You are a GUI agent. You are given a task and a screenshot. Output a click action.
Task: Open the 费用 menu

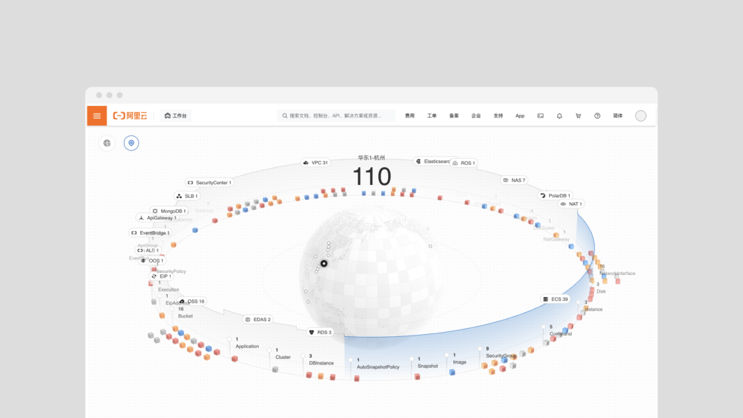point(410,115)
